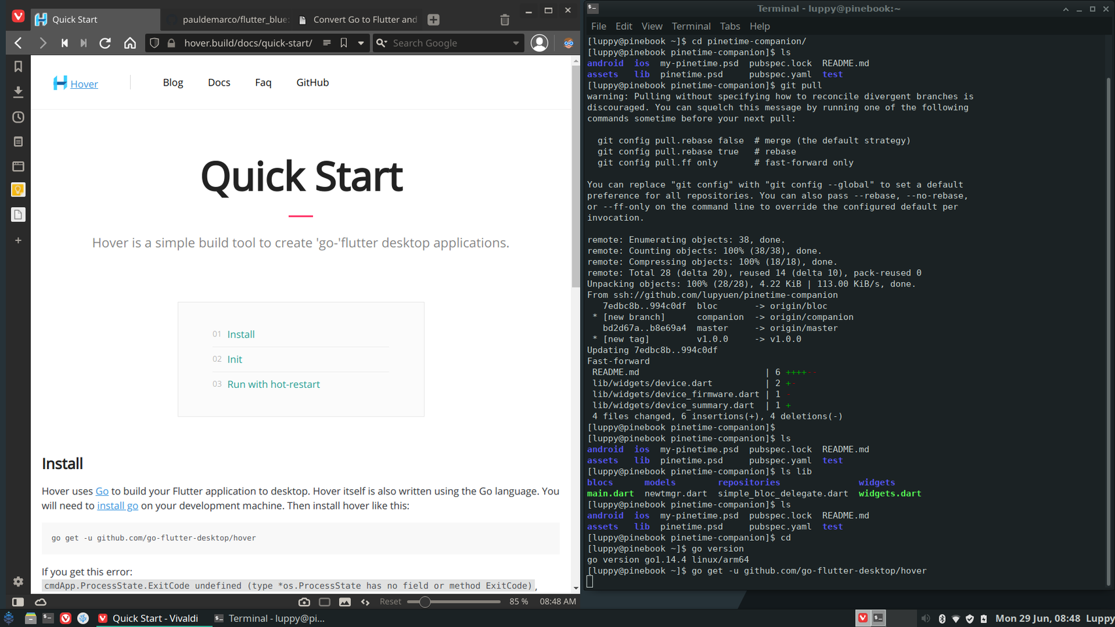Click the capture page camera icon
Image resolution: width=1115 pixels, height=627 pixels.
pyautogui.click(x=304, y=602)
